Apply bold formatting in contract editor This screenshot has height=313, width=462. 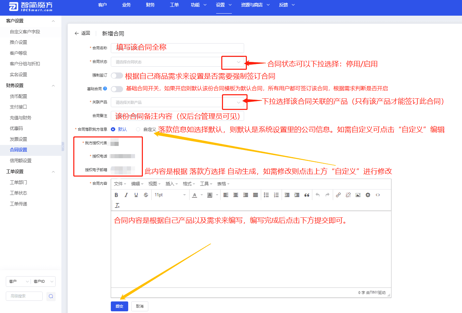tap(116, 195)
